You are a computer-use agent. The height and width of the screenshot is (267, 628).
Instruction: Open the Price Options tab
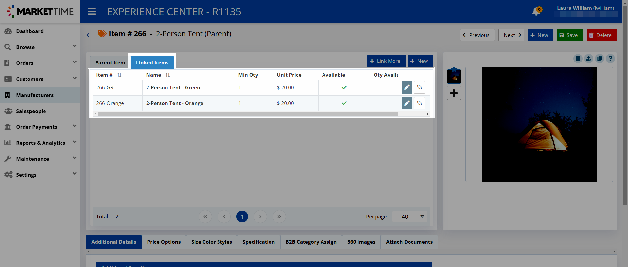point(164,242)
